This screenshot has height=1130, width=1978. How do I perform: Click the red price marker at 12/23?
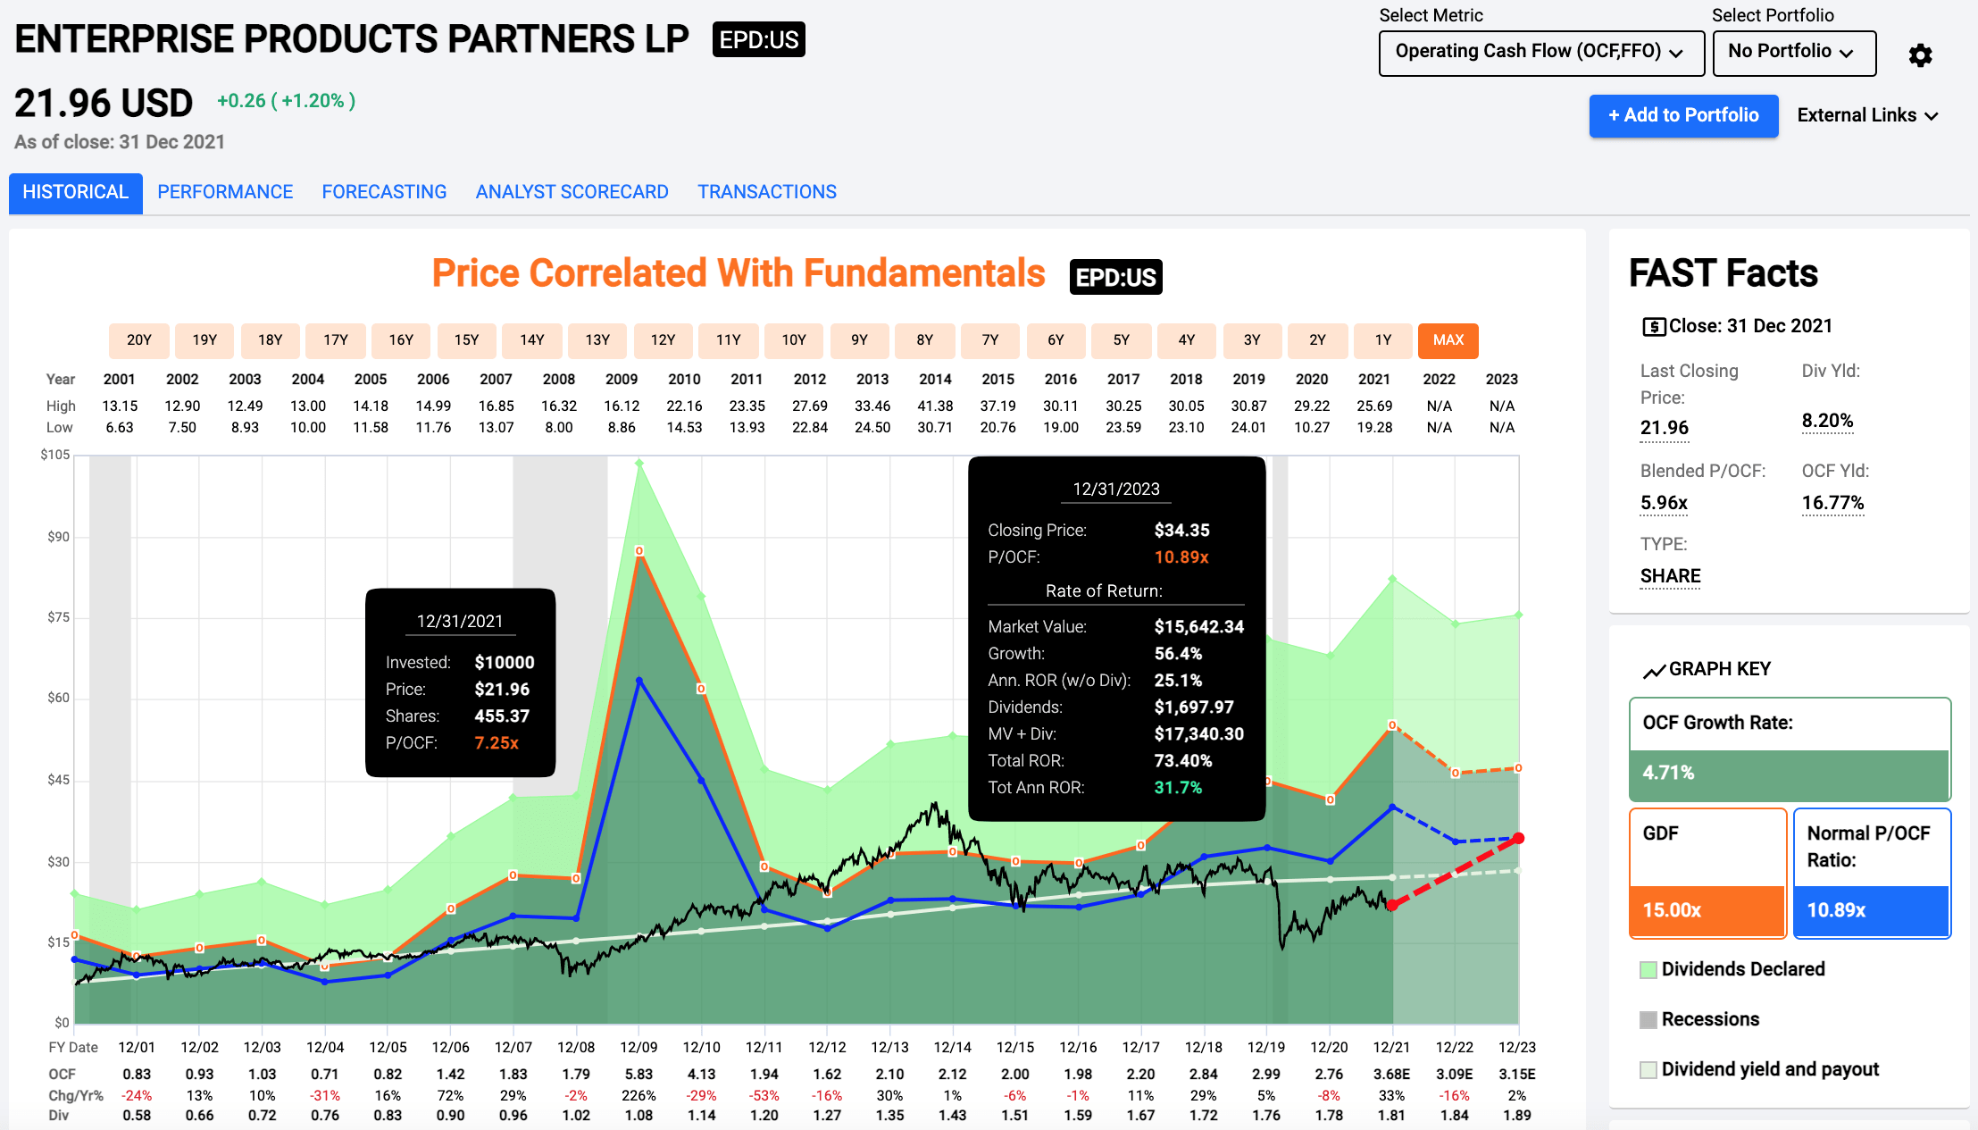tap(1518, 839)
